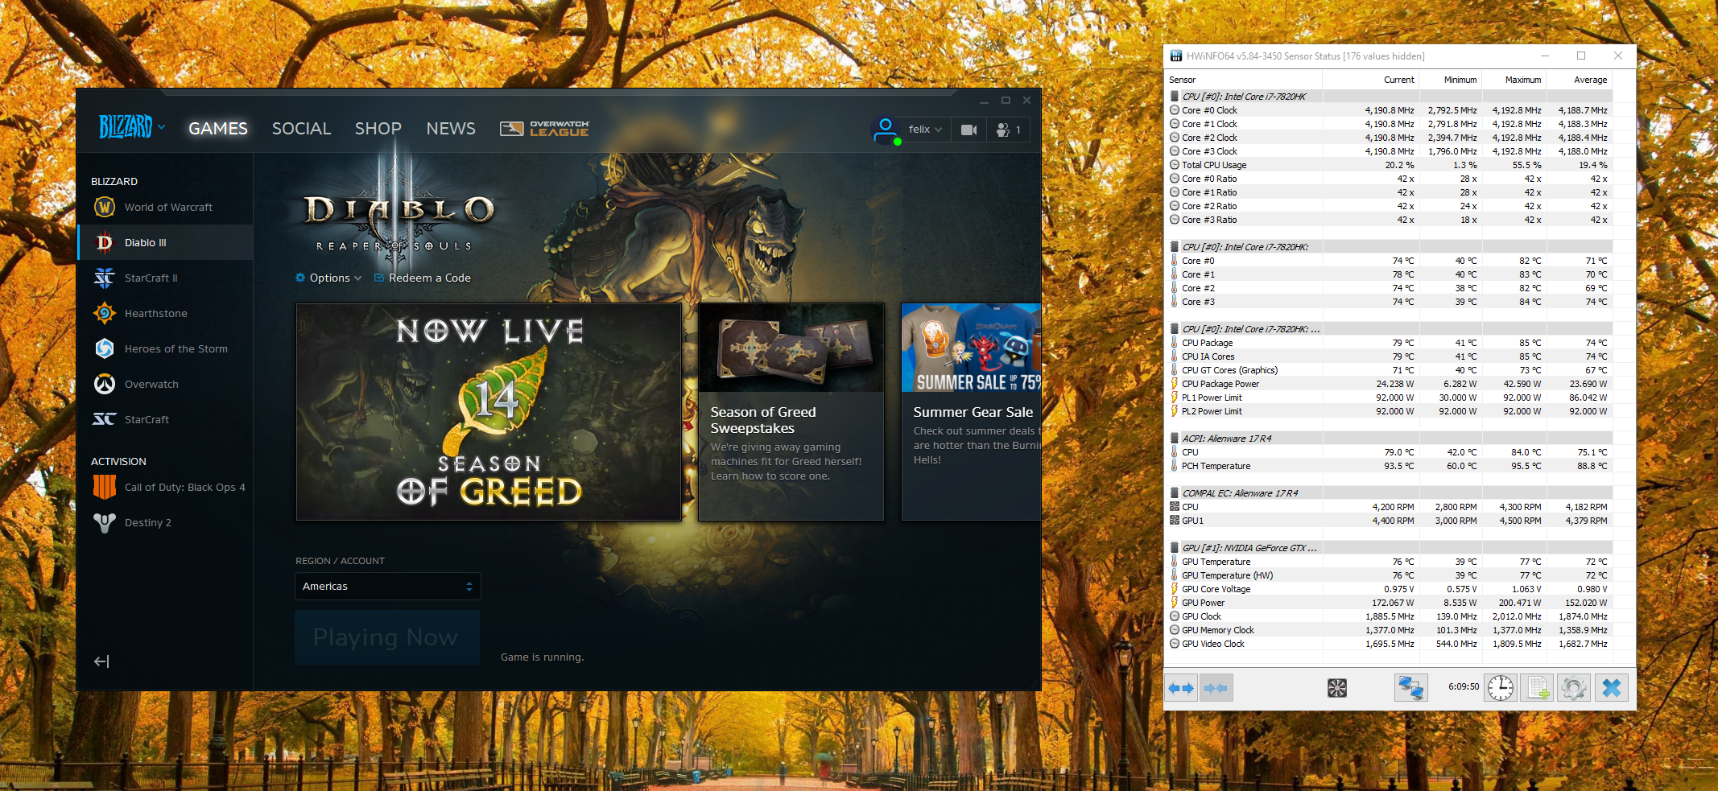Image resolution: width=1718 pixels, height=791 pixels.
Task: Open the Americas region dropdown
Action: tap(388, 587)
